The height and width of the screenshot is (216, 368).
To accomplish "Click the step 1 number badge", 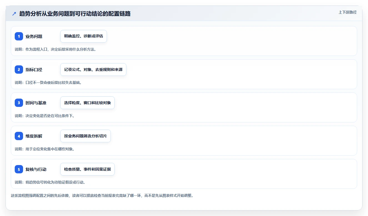I will pos(19,36).
